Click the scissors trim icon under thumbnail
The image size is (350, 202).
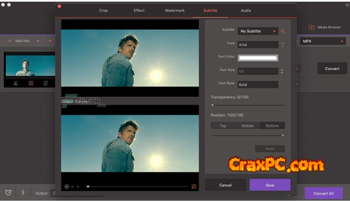point(15,83)
